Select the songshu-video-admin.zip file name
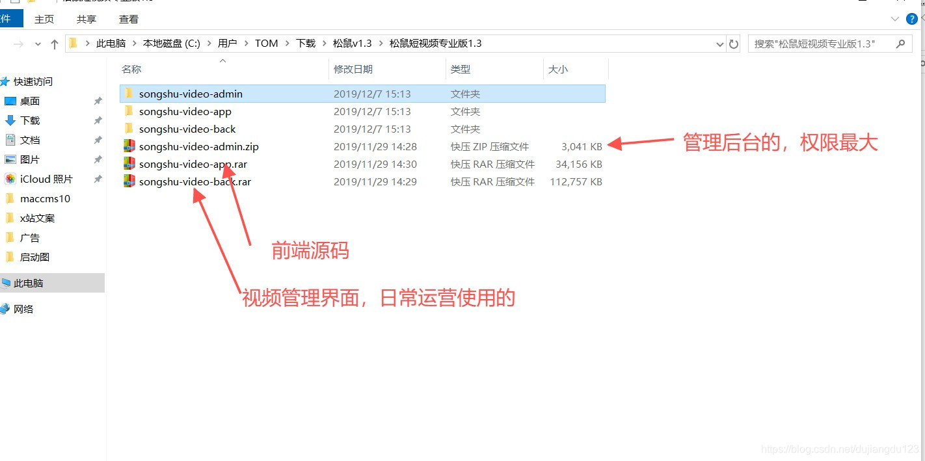Screen dimensions: 925x461 coord(199,146)
